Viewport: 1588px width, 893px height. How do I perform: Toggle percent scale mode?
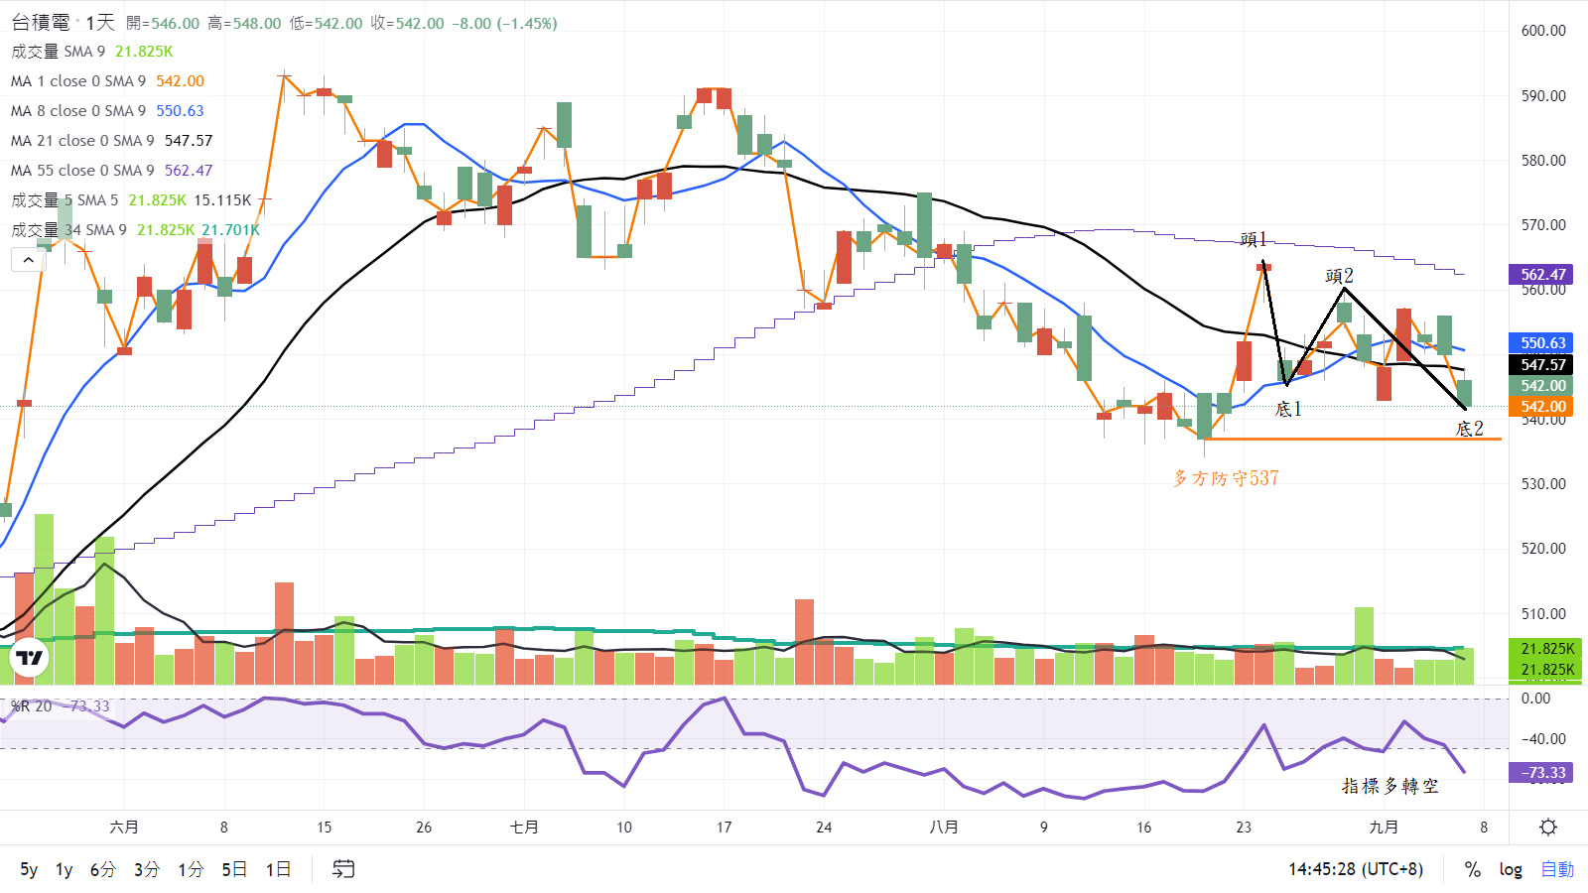pos(1472,869)
